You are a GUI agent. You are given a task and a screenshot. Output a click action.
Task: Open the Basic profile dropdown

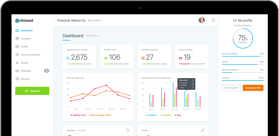[x=95, y=21]
